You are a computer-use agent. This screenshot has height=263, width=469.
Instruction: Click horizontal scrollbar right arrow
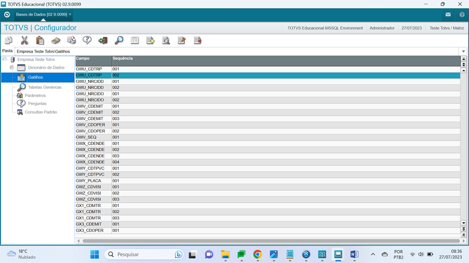pos(464,241)
